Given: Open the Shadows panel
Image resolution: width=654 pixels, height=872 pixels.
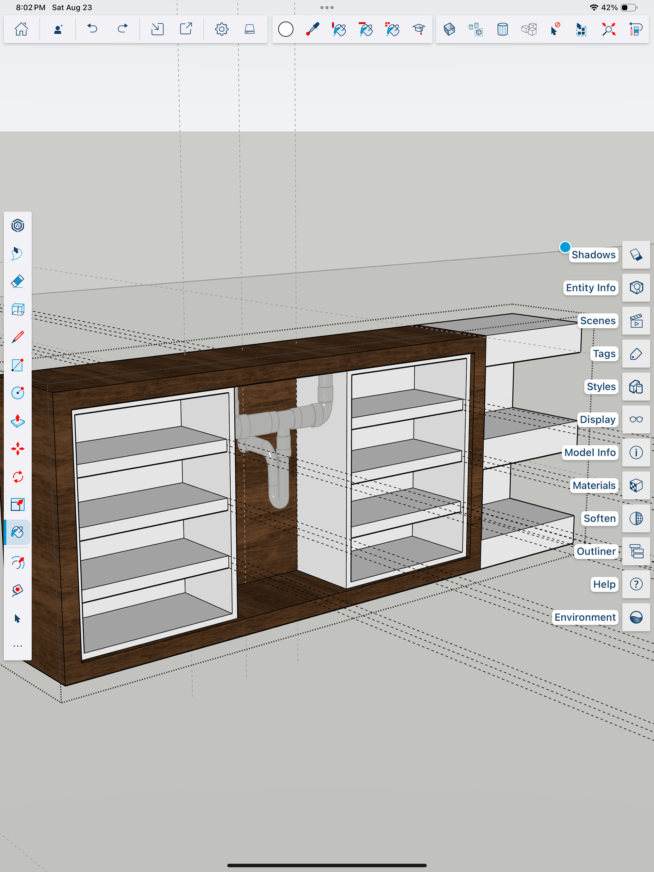Looking at the screenshot, I should [636, 255].
